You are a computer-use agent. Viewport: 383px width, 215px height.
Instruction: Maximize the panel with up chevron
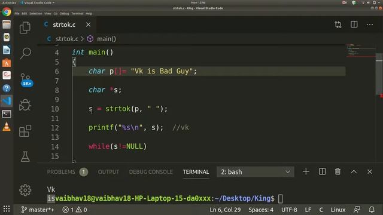click(x=354, y=172)
